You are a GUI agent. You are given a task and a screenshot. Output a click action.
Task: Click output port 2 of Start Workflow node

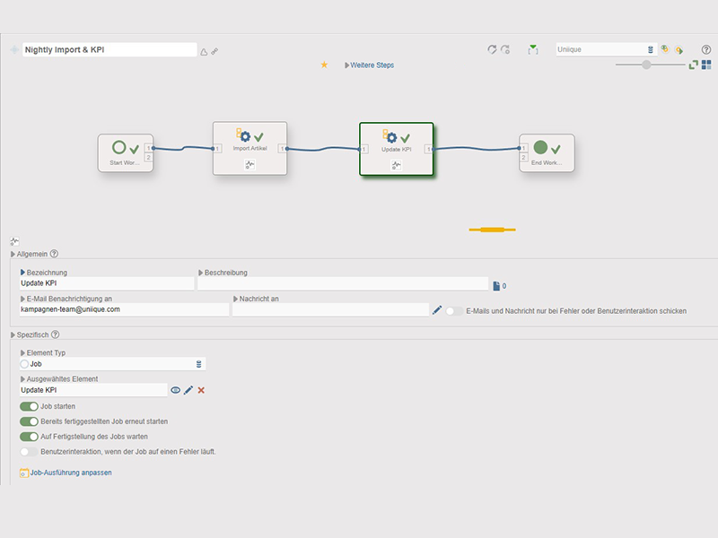(x=148, y=158)
